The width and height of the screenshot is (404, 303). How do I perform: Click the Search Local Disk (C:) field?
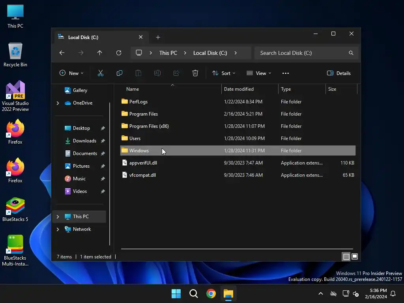click(x=306, y=53)
